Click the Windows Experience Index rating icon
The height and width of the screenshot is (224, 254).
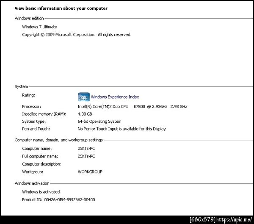point(84,97)
